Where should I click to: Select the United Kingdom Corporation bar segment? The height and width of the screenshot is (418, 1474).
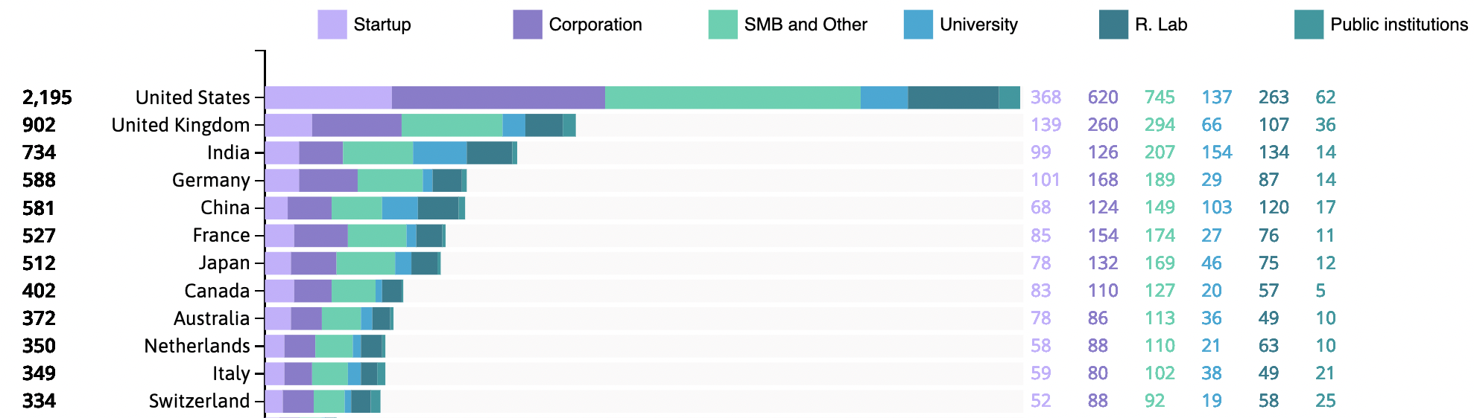[356, 126]
